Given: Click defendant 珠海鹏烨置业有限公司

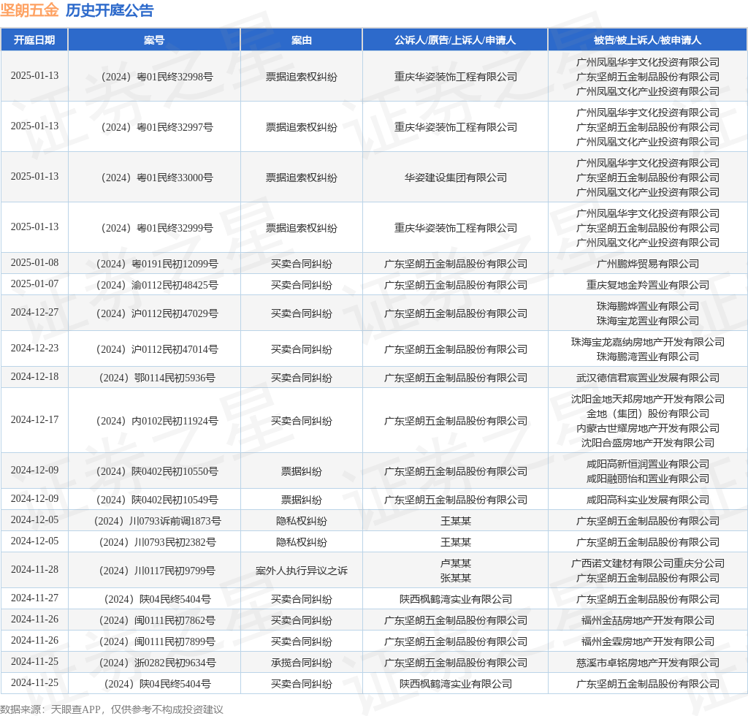Looking at the screenshot, I should (x=648, y=306).
